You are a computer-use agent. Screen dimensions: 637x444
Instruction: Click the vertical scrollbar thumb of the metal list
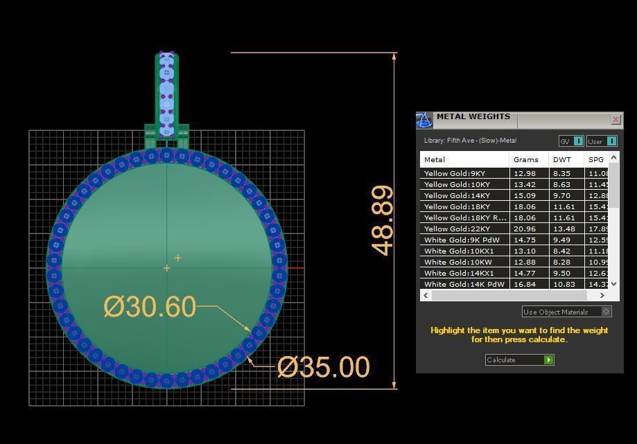click(x=614, y=186)
